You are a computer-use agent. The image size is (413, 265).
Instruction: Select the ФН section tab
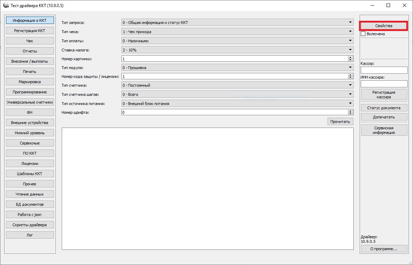pyautogui.click(x=30, y=112)
